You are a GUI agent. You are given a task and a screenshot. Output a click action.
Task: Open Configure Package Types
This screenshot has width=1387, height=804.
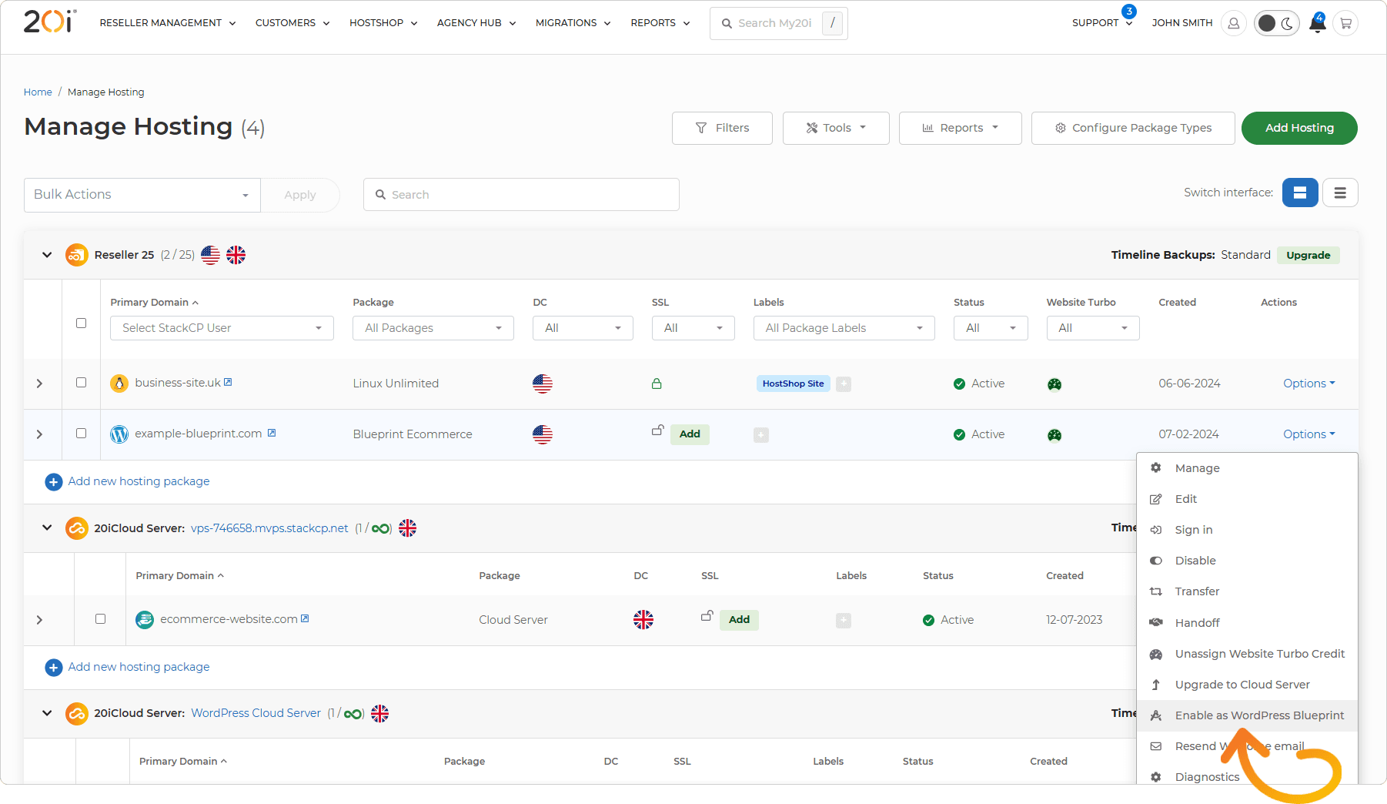[x=1133, y=128]
